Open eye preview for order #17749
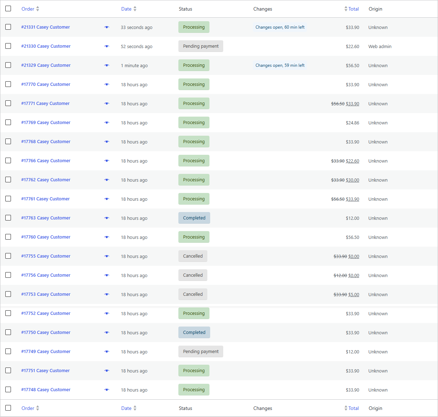 point(107,352)
